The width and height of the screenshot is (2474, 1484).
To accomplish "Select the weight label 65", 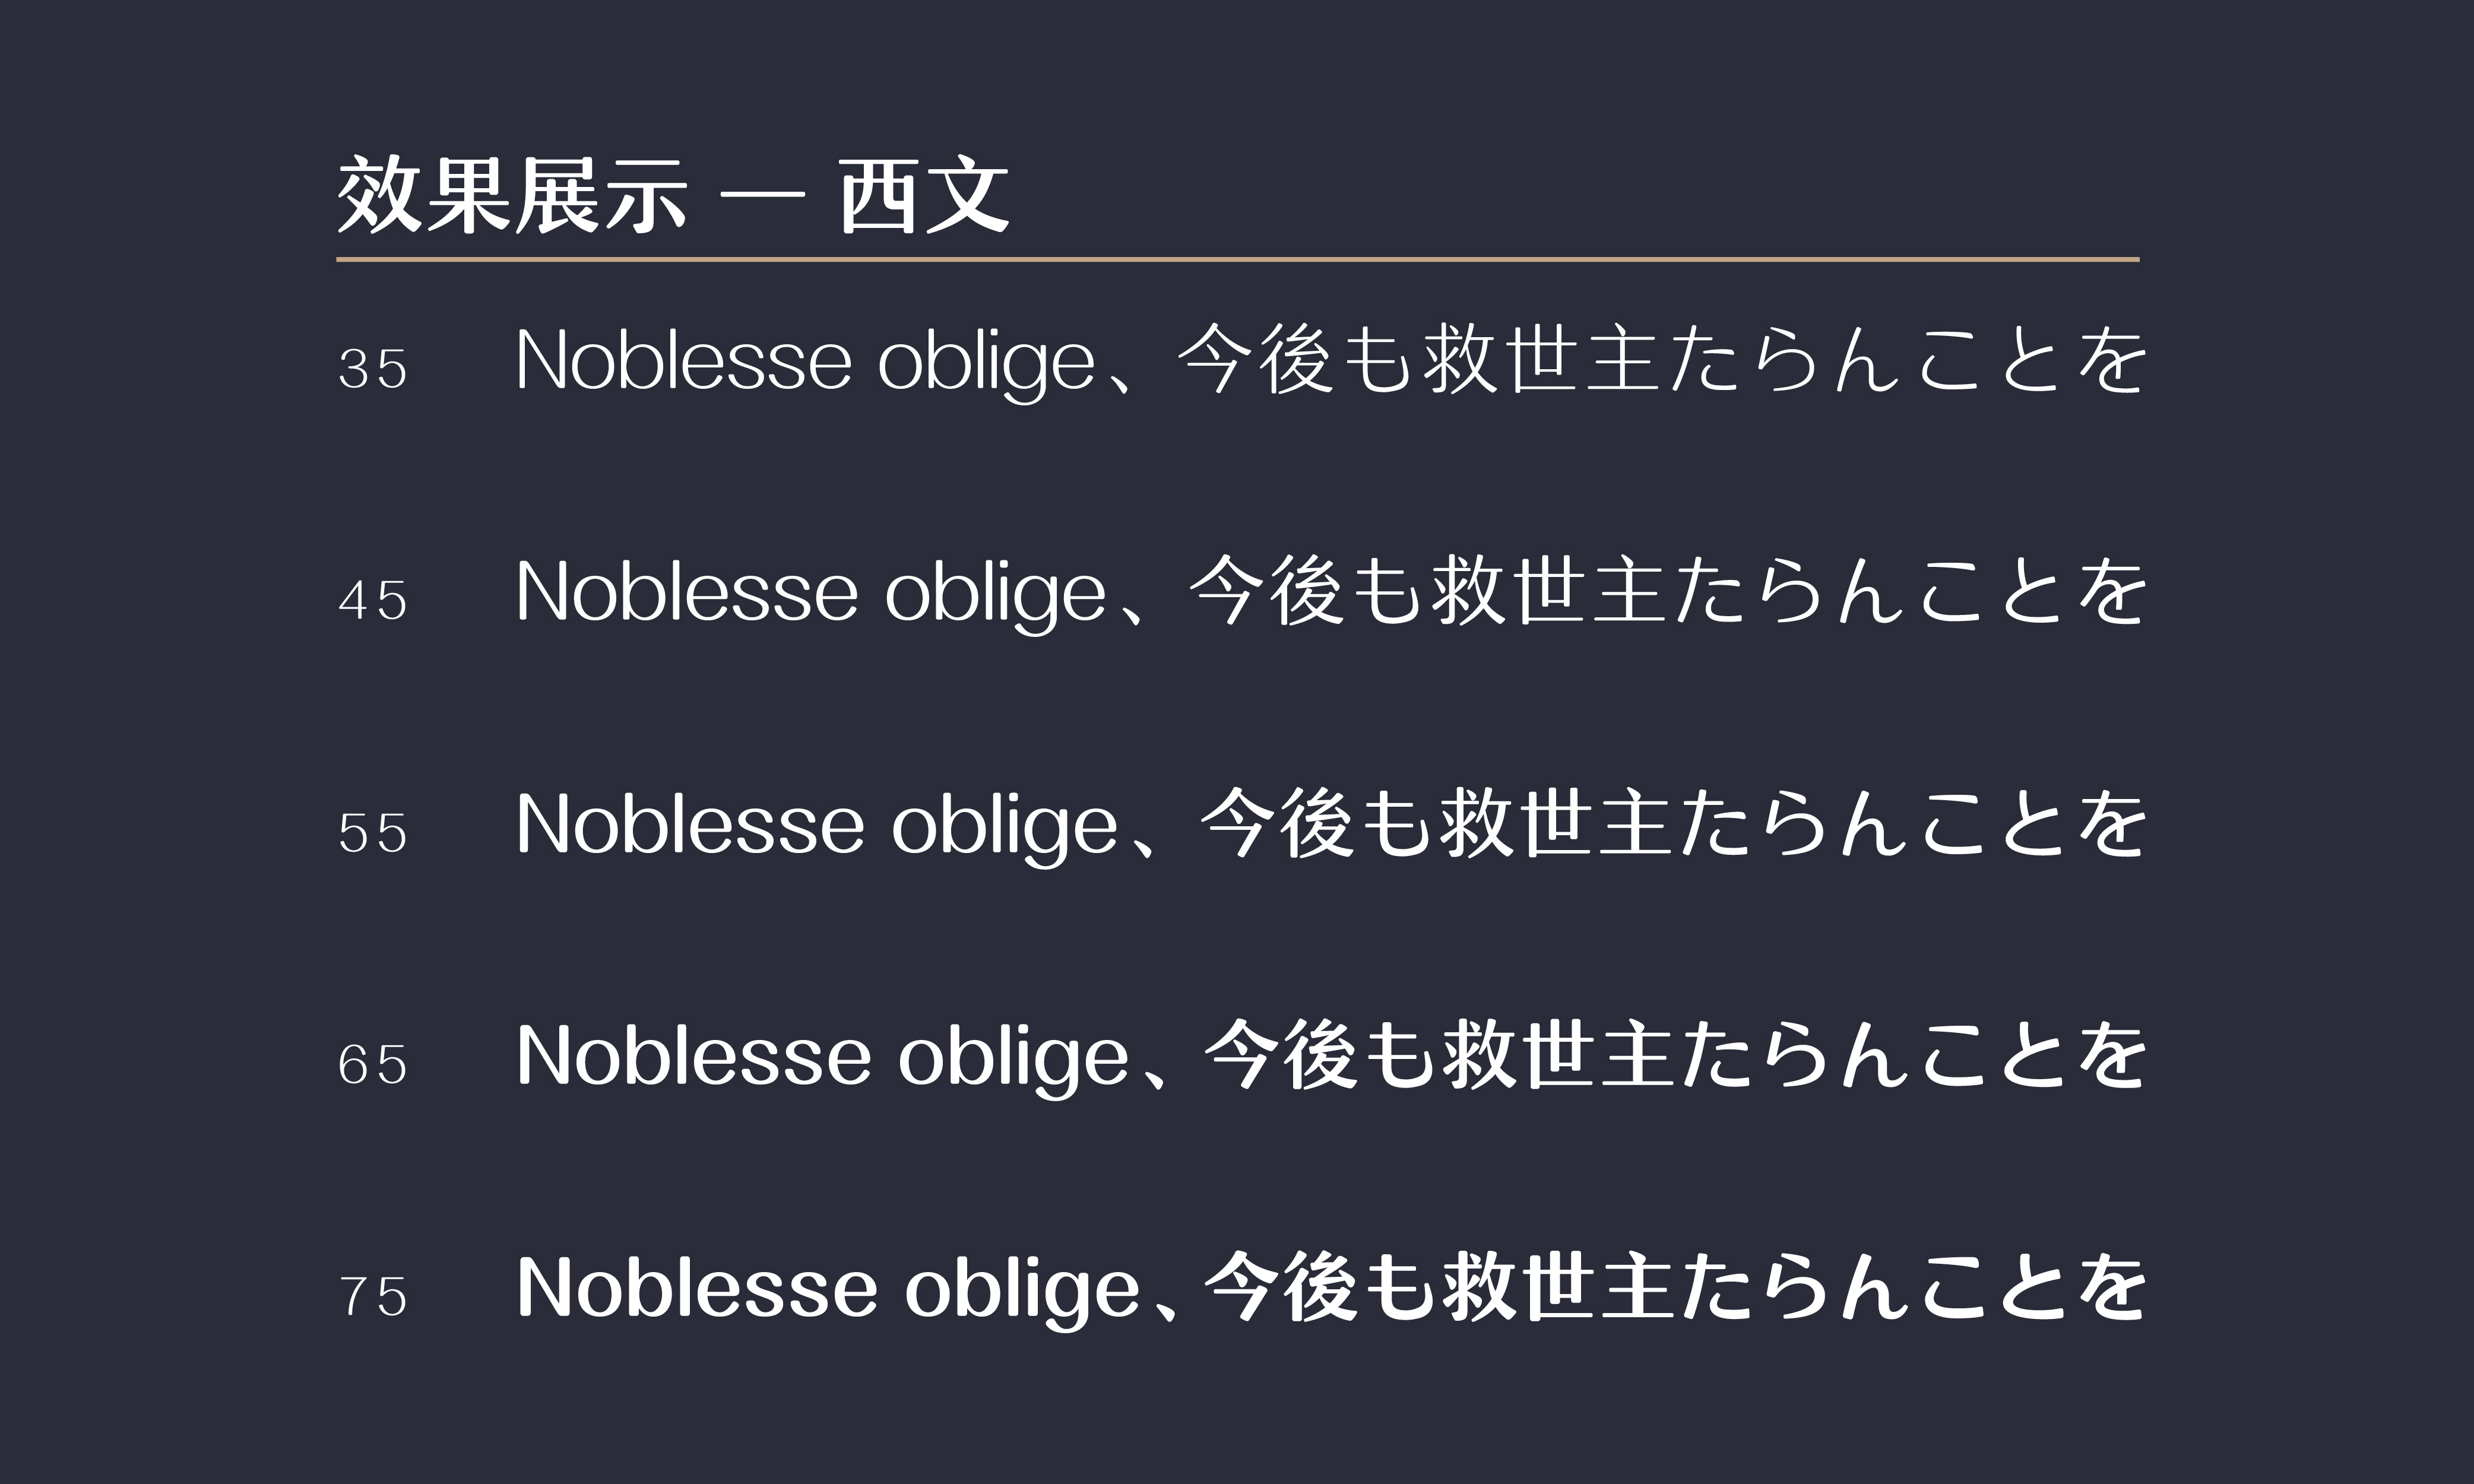I will point(373,1065).
